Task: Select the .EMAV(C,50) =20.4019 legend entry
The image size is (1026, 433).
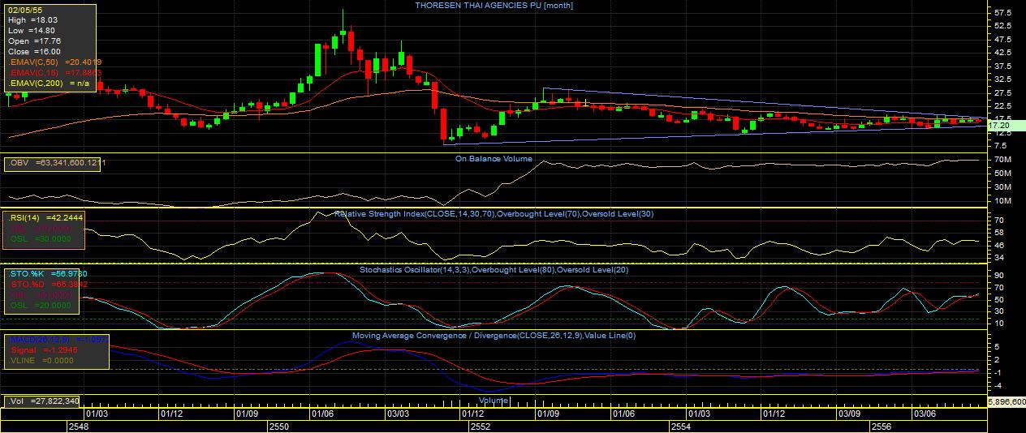Action: click(54, 62)
